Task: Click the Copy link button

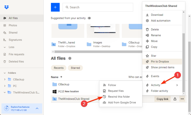Action: (162, 99)
